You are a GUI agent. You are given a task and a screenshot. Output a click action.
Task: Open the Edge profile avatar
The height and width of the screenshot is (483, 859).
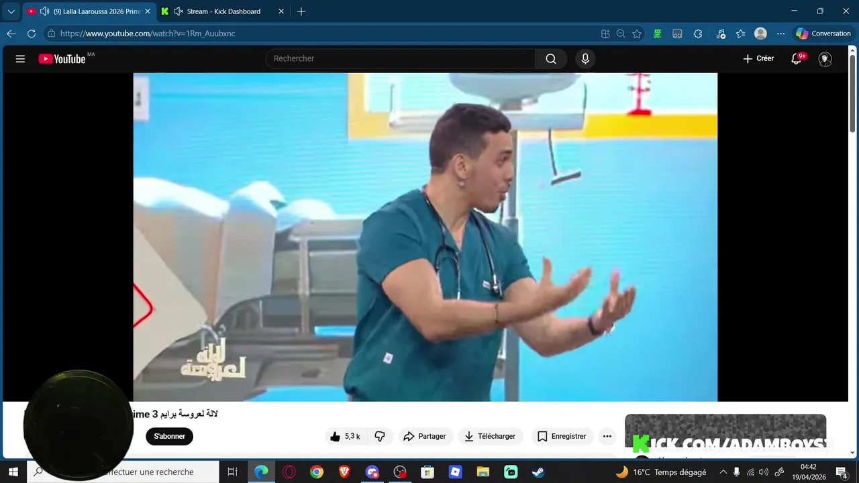tap(760, 34)
